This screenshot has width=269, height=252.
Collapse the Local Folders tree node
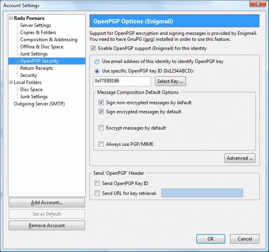click(11, 82)
